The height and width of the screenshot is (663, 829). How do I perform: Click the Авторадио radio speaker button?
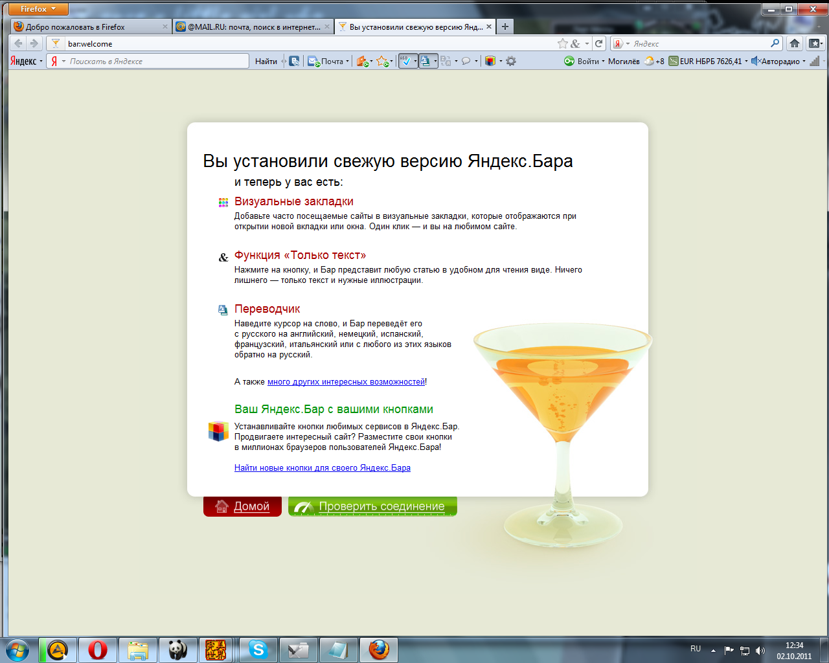pyautogui.click(x=775, y=61)
